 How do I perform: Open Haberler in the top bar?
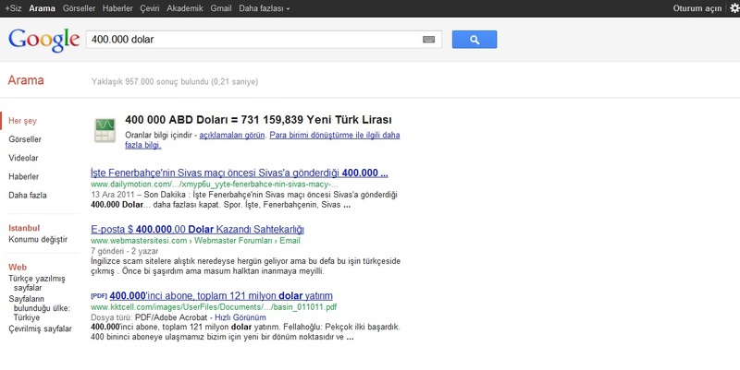pyautogui.click(x=117, y=8)
